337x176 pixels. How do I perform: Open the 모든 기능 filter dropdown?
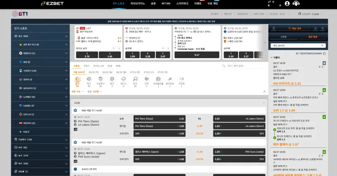pos(77,92)
